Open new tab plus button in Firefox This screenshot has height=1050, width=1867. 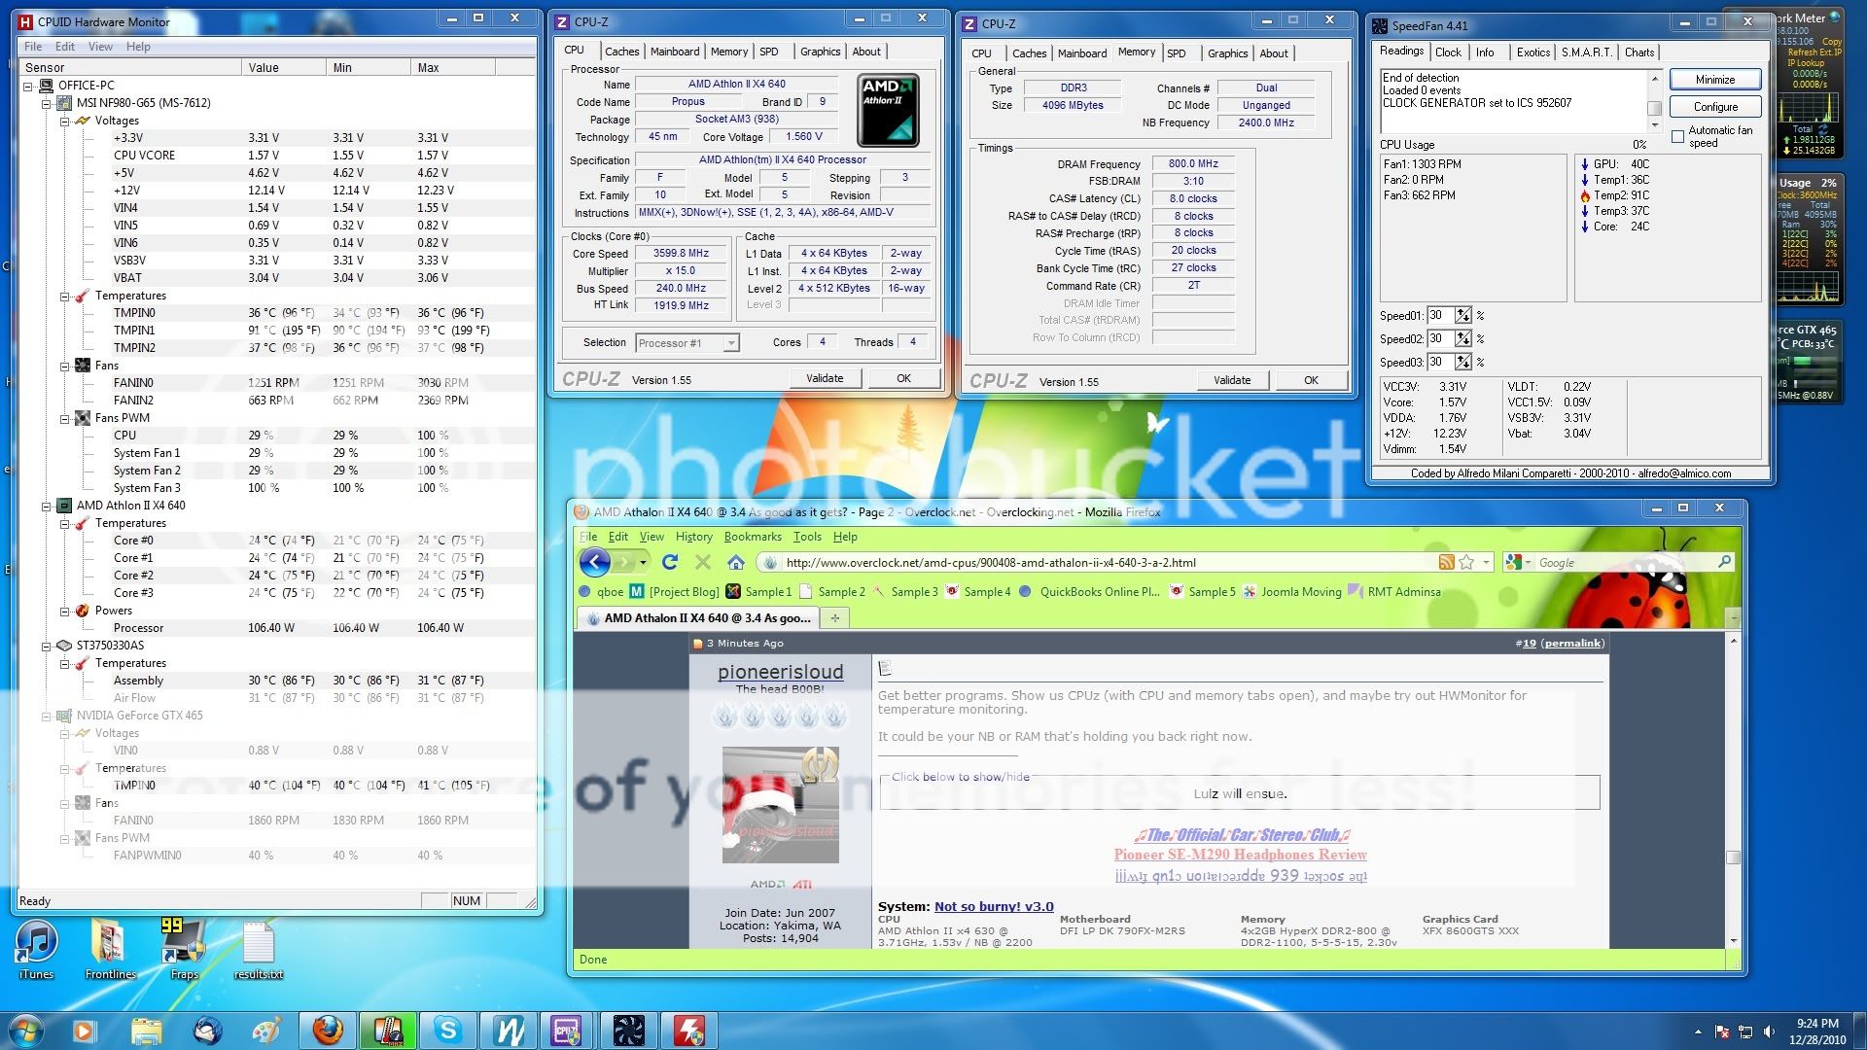[x=834, y=617]
